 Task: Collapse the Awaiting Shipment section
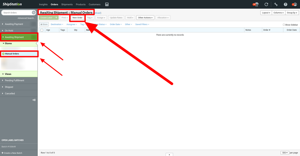tap(19, 37)
